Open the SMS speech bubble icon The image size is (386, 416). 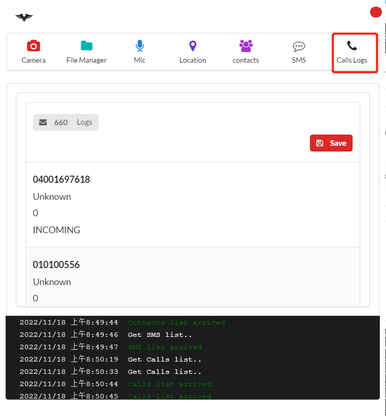tap(299, 47)
